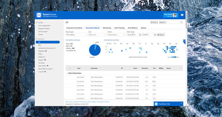Click the Copyright footer link
The width and height of the screenshot is (222, 117).
coord(100,102)
